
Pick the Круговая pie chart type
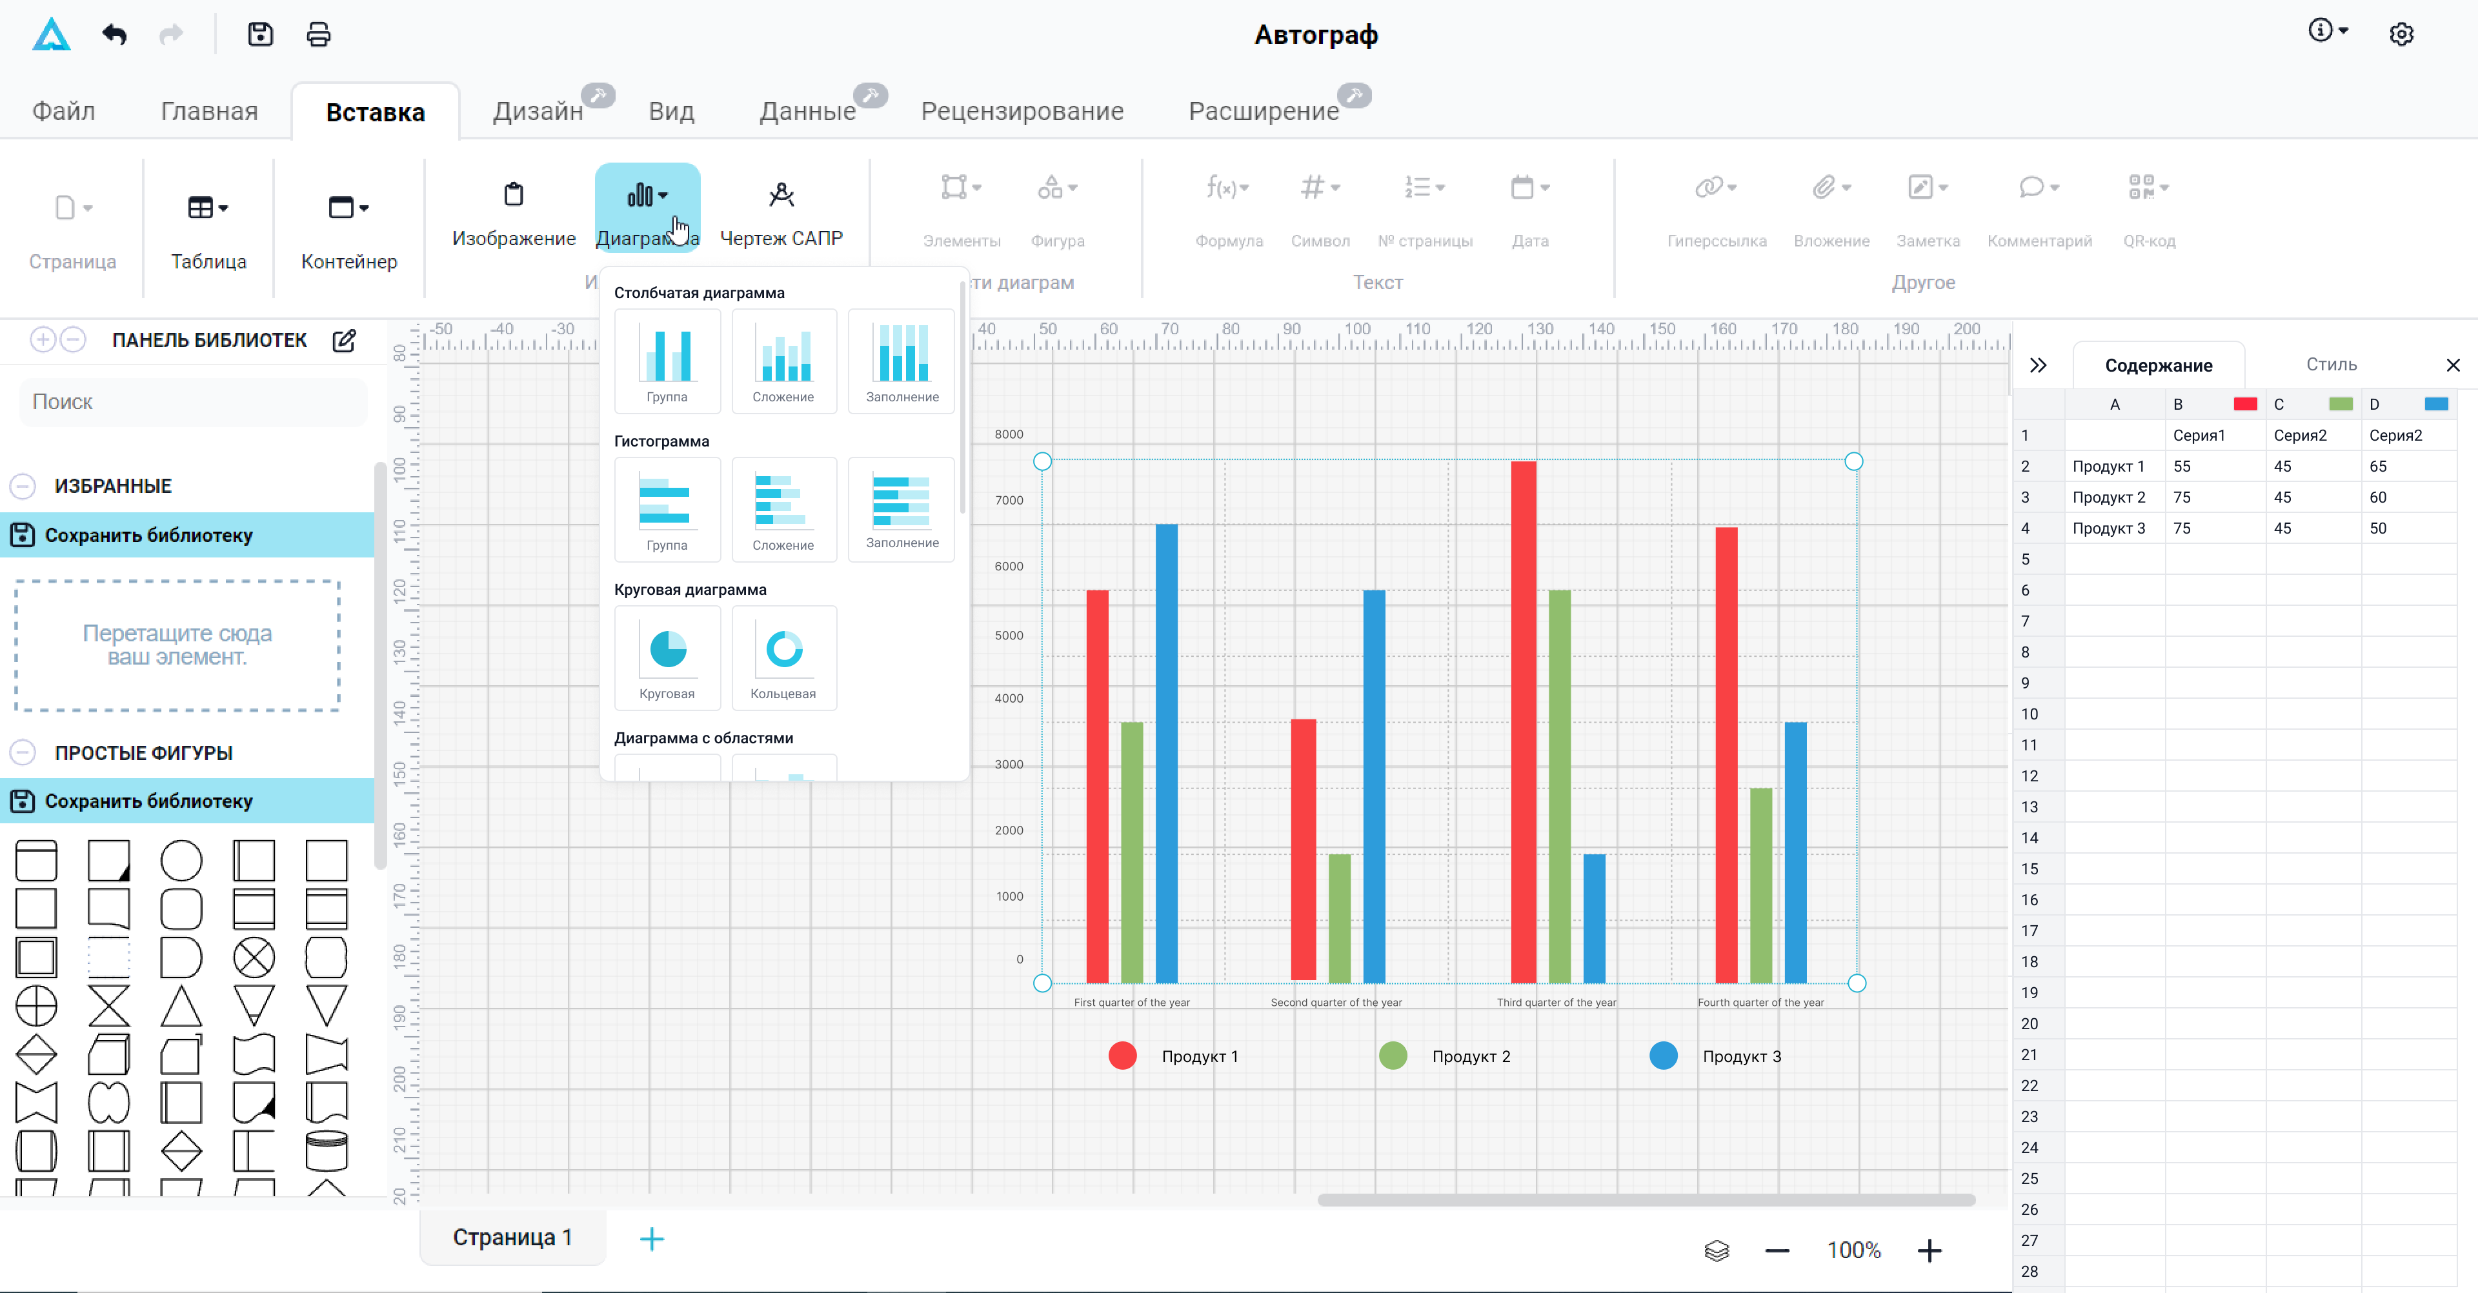point(667,658)
